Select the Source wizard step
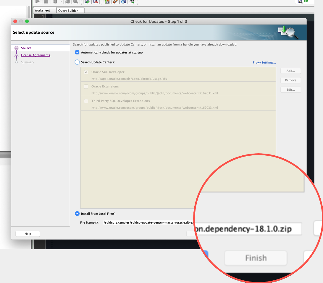The width and height of the screenshot is (323, 283). pos(26,48)
